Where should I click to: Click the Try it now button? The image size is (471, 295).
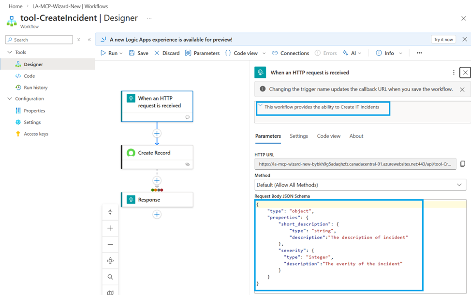[444, 40]
